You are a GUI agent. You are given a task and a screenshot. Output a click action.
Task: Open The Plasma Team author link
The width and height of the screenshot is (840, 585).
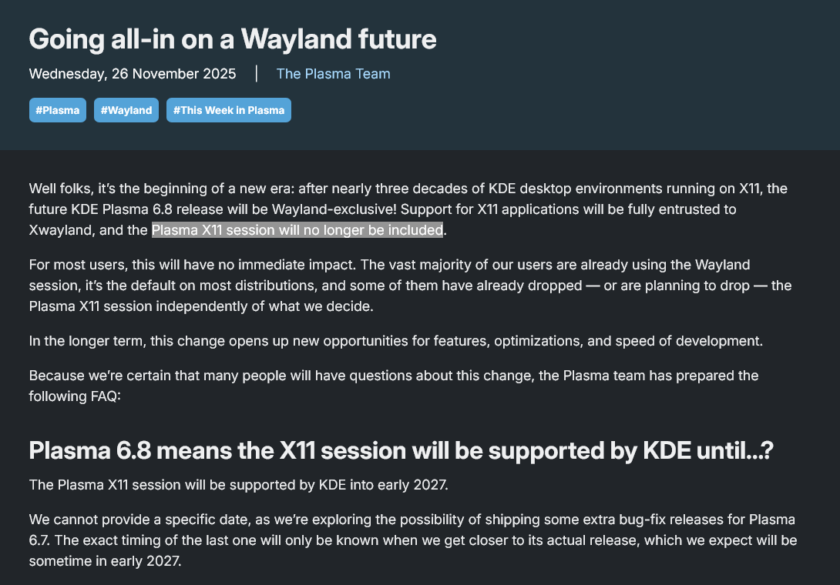333,74
